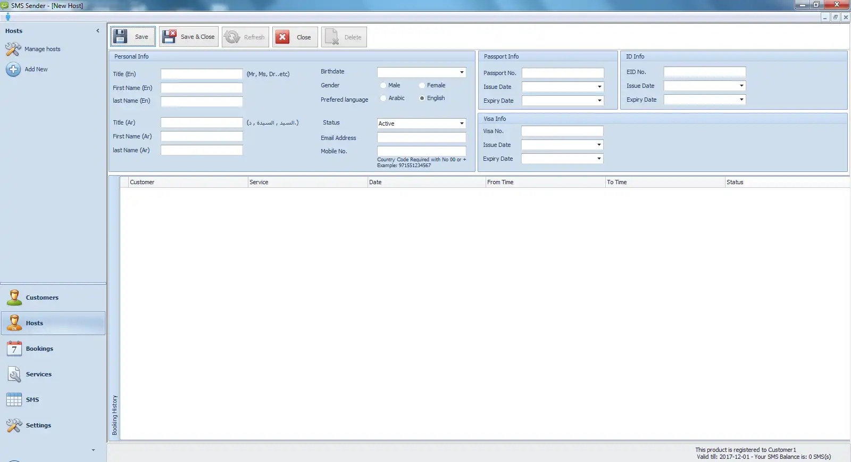
Task: Click the First Name (En) input field
Action: [202, 88]
